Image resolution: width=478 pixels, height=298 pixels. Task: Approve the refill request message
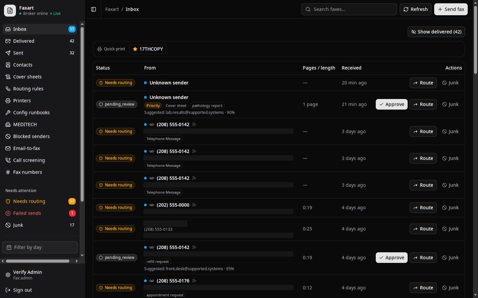(x=392, y=258)
